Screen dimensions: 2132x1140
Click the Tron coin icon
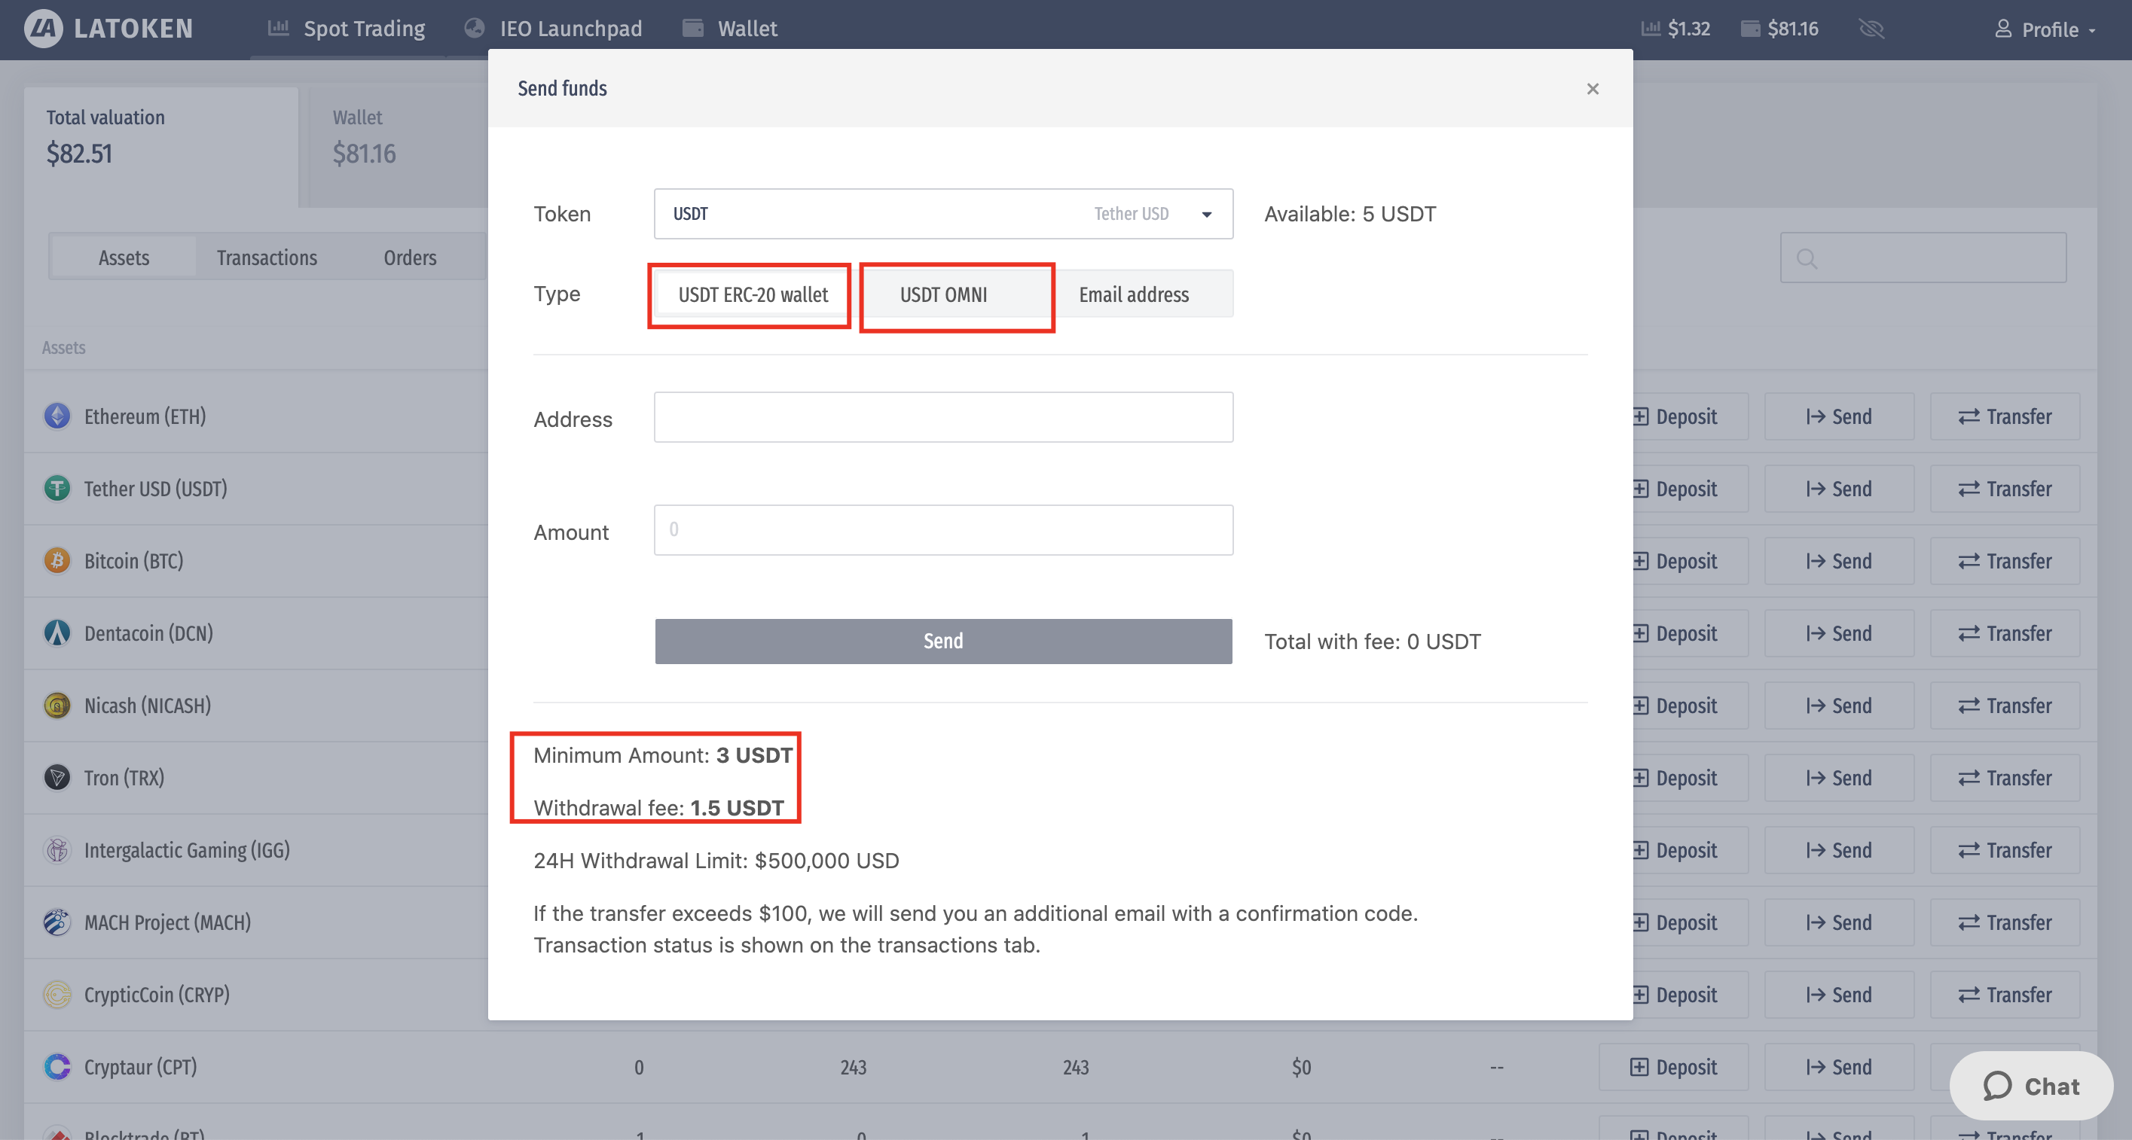pyautogui.click(x=57, y=778)
